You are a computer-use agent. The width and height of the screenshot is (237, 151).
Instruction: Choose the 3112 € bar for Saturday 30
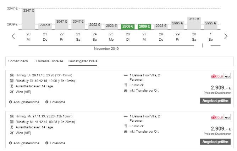click(x=194, y=23)
